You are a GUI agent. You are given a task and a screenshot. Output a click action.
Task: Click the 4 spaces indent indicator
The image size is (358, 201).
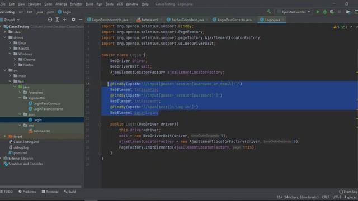click(x=350, y=197)
